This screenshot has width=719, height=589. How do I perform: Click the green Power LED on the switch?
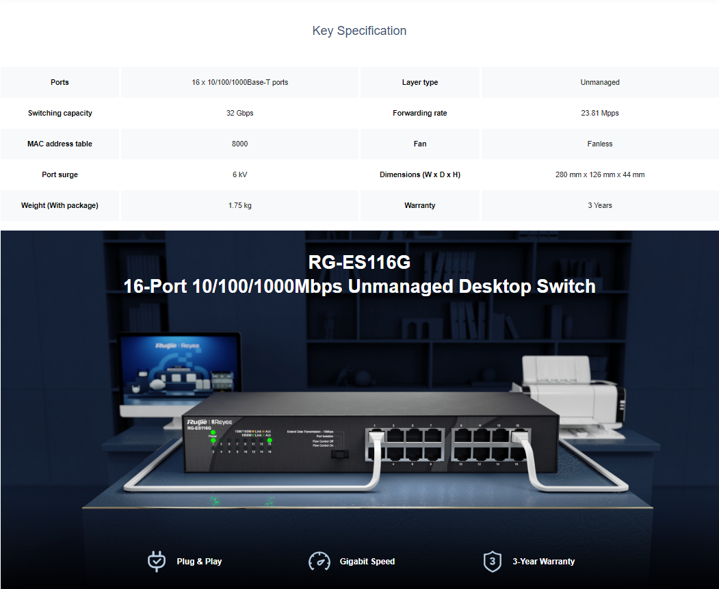click(213, 433)
